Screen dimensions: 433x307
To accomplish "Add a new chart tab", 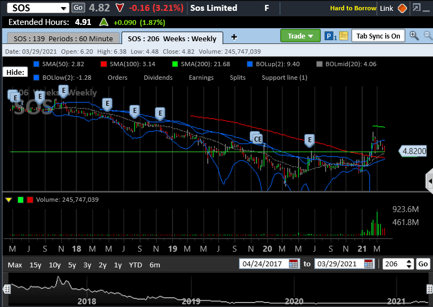I will point(234,37).
